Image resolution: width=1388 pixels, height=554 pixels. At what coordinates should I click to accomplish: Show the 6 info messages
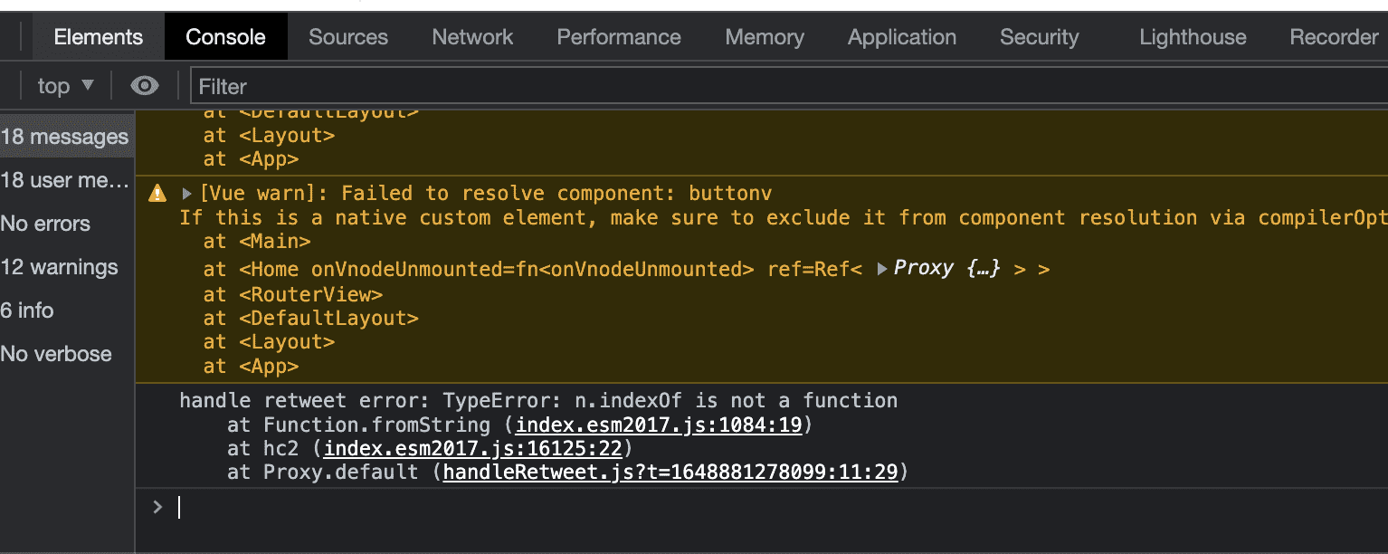(27, 310)
